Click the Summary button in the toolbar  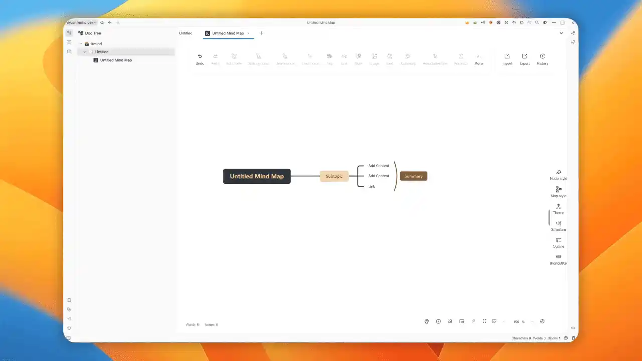(x=408, y=59)
